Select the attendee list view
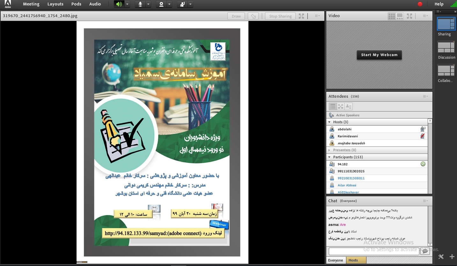The image size is (457, 266). [333, 106]
